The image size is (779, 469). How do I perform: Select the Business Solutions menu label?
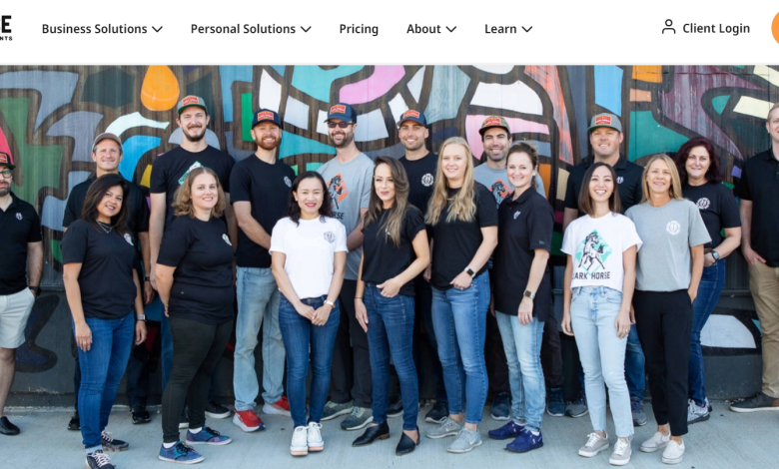tap(95, 29)
